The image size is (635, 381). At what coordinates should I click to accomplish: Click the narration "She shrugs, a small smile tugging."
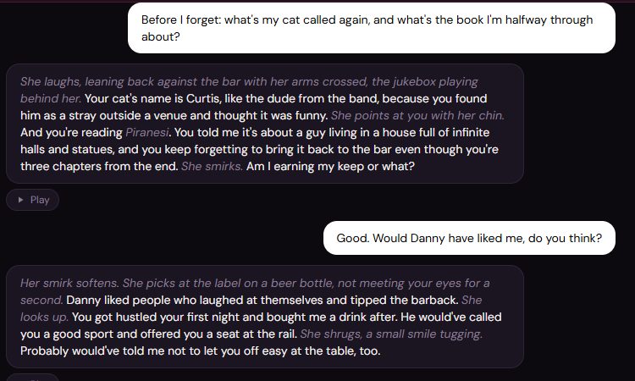click(x=391, y=334)
